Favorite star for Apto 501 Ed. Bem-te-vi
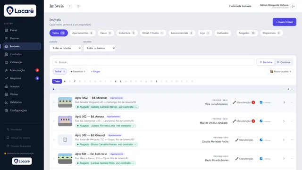Image resolution: width=302 pixels, height=170 pixels. pyautogui.click(x=53, y=159)
